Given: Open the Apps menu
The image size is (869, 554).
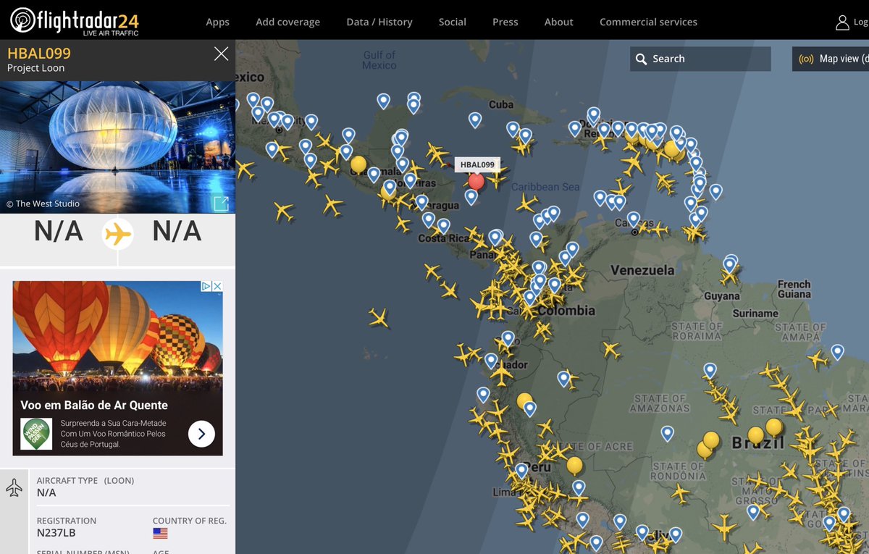Looking at the screenshot, I should point(217,22).
